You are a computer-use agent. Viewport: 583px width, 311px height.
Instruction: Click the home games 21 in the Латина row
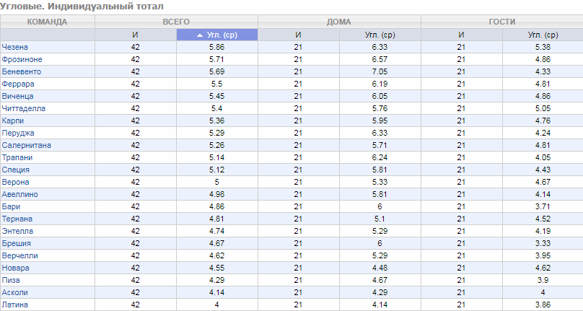tap(298, 305)
